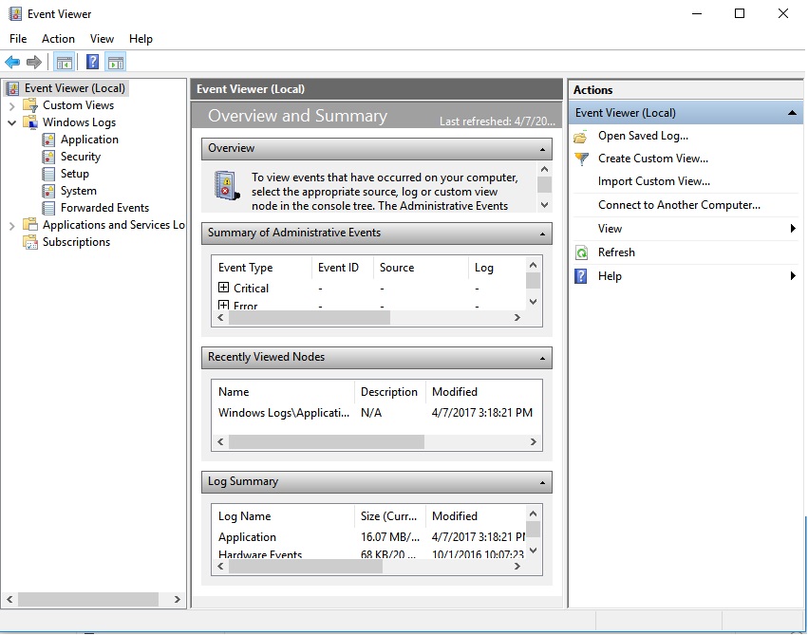This screenshot has width=808, height=635.
Task: Click the Refresh icon in the Actions pane
Action: pos(579,252)
